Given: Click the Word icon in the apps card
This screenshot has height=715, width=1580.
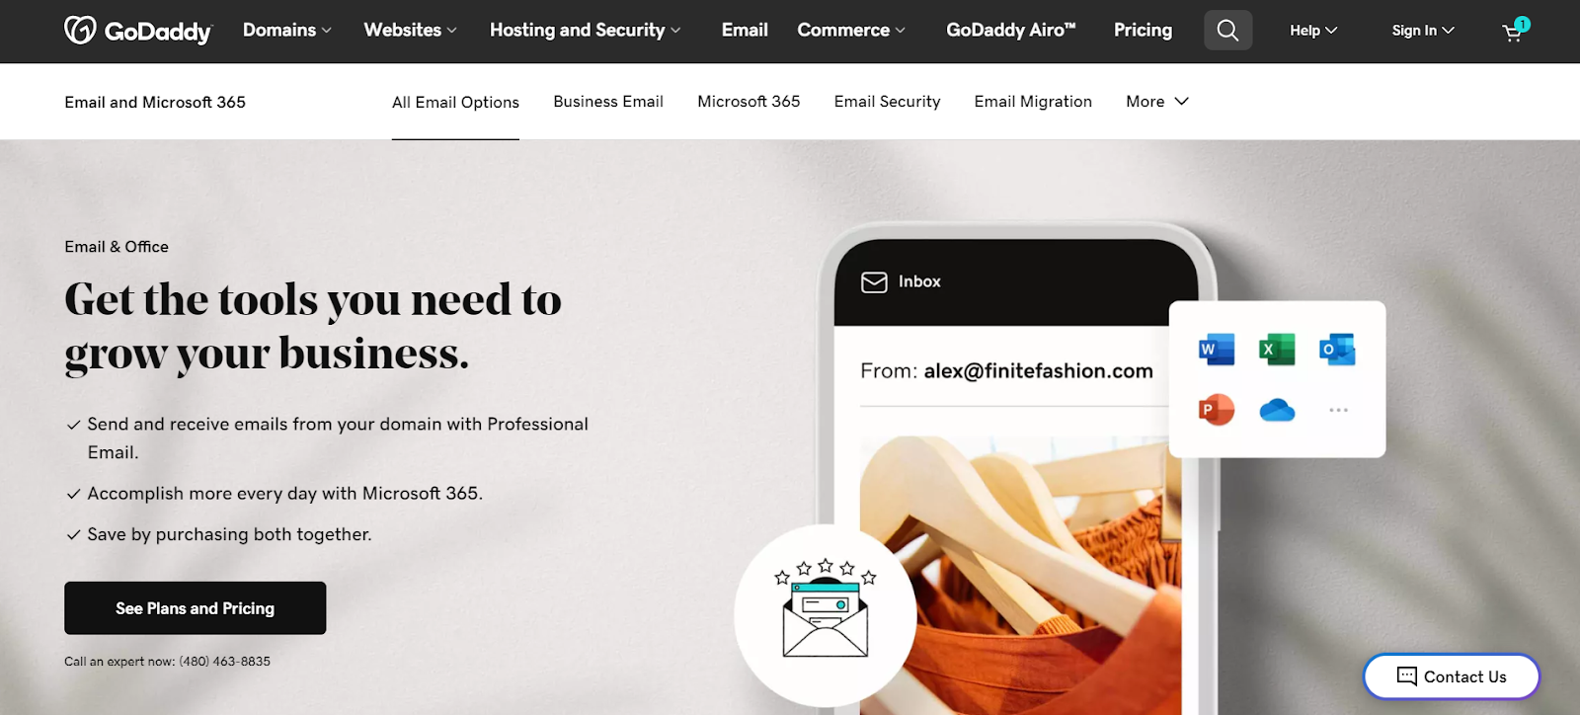Looking at the screenshot, I should point(1217,350).
